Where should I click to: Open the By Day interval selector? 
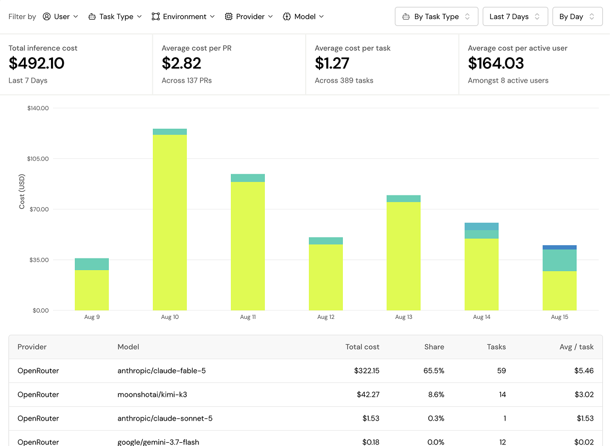click(x=577, y=16)
